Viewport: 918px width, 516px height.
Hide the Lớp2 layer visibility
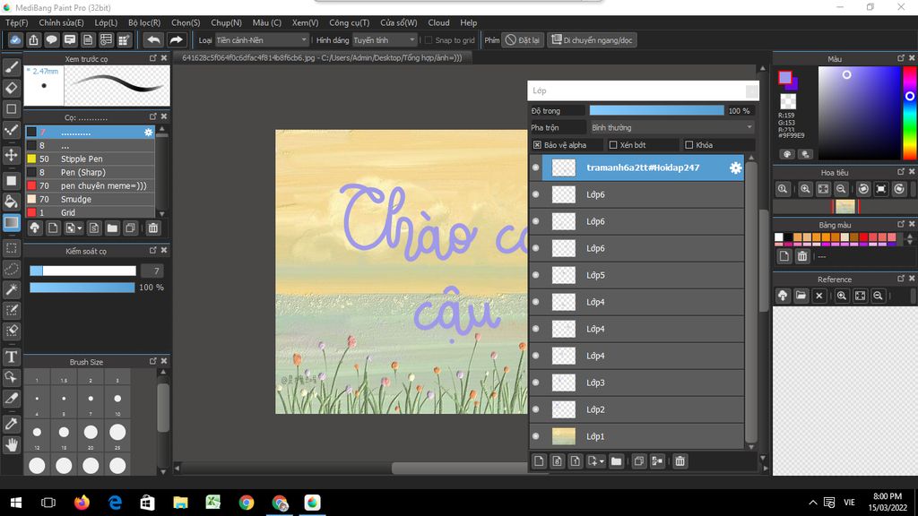click(x=536, y=409)
